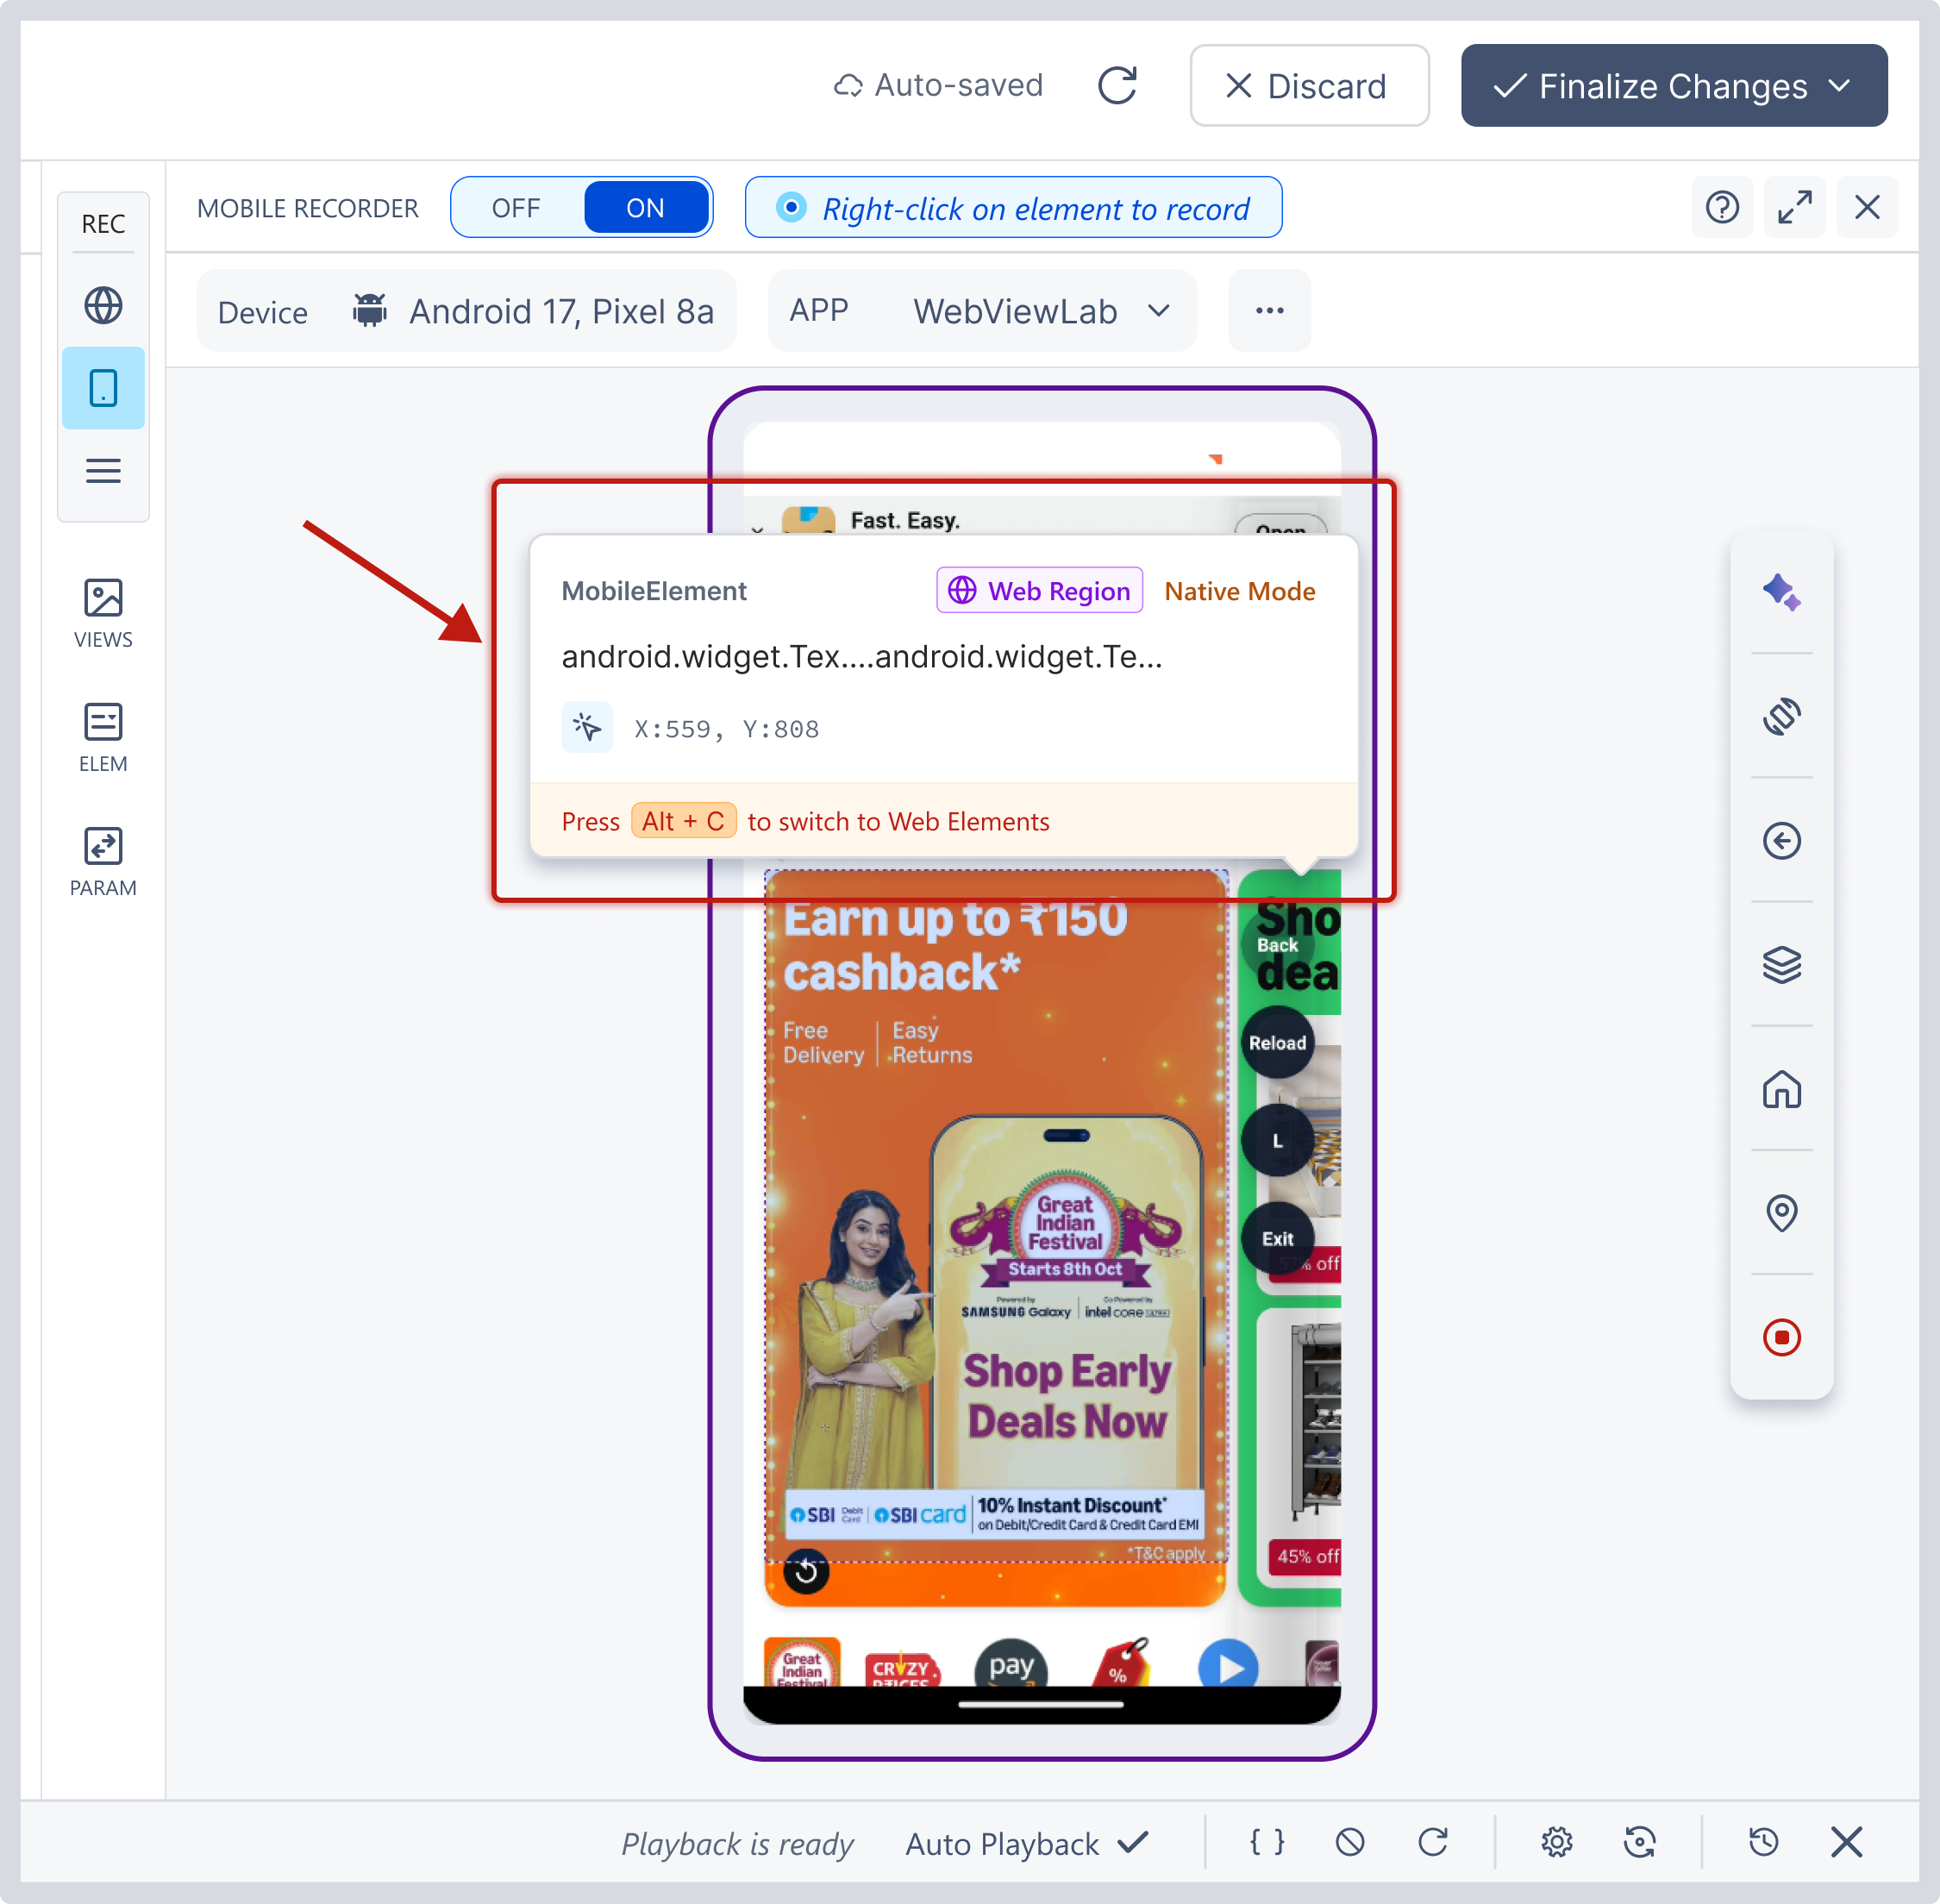Open the three-dots more options menu

1269,310
